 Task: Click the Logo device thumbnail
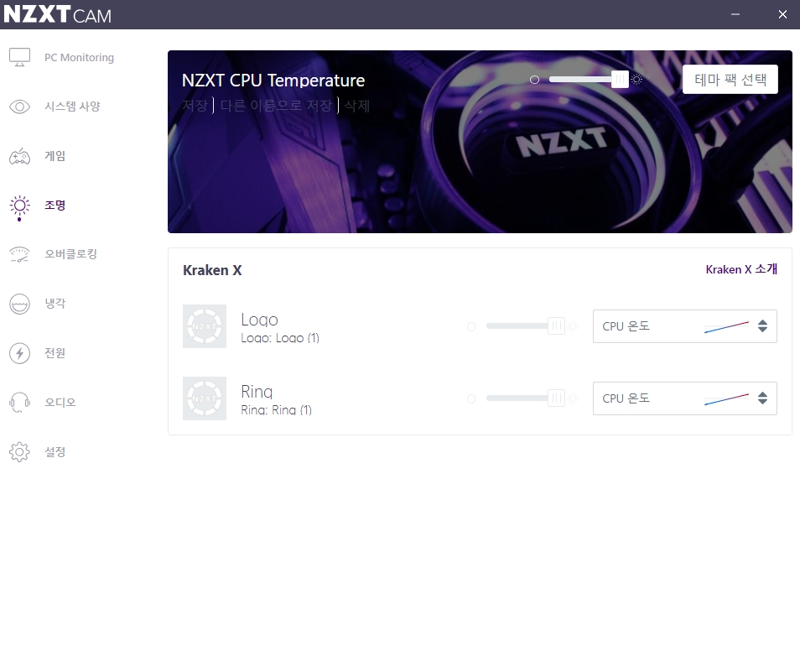pos(205,326)
